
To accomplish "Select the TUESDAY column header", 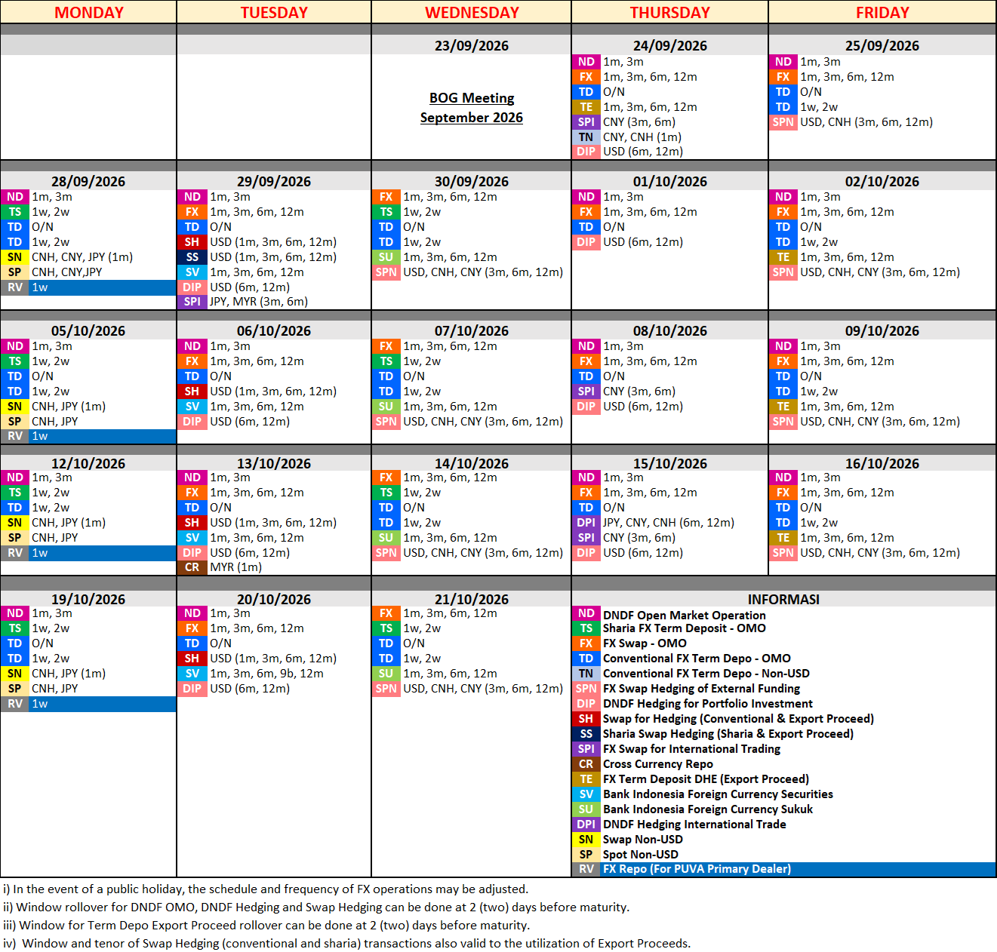I will click(x=274, y=12).
